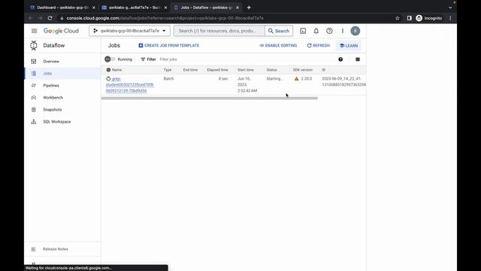Click the job's Starting... status text
The width and height of the screenshot is (481, 271).
pyautogui.click(x=274, y=78)
